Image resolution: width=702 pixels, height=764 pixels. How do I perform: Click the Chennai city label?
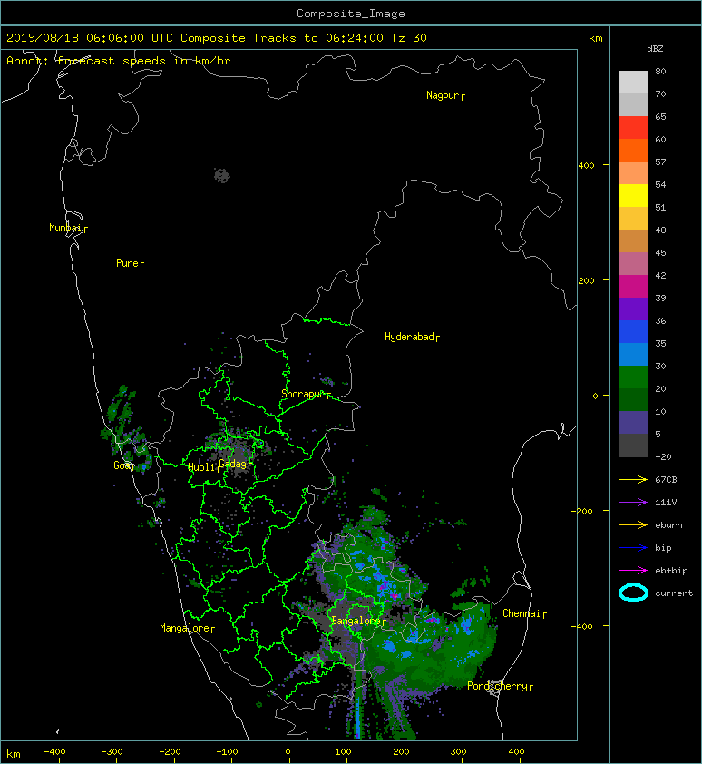pyautogui.click(x=522, y=613)
